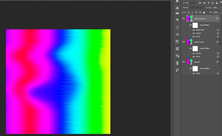The width and height of the screenshot is (222, 136).
Task: Click smart filter indicator icon on Layer 0 copy 2
Action: 217,18
